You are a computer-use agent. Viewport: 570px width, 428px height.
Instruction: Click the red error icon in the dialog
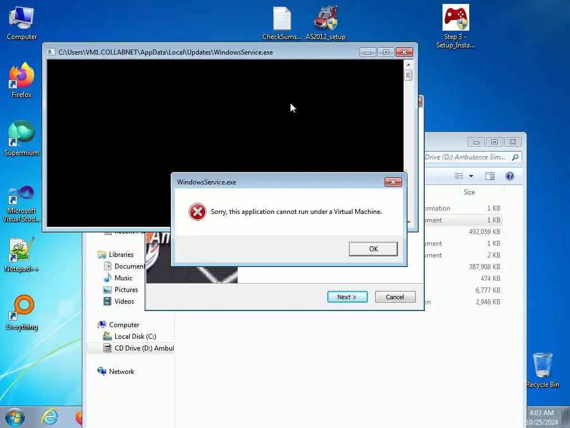(198, 212)
